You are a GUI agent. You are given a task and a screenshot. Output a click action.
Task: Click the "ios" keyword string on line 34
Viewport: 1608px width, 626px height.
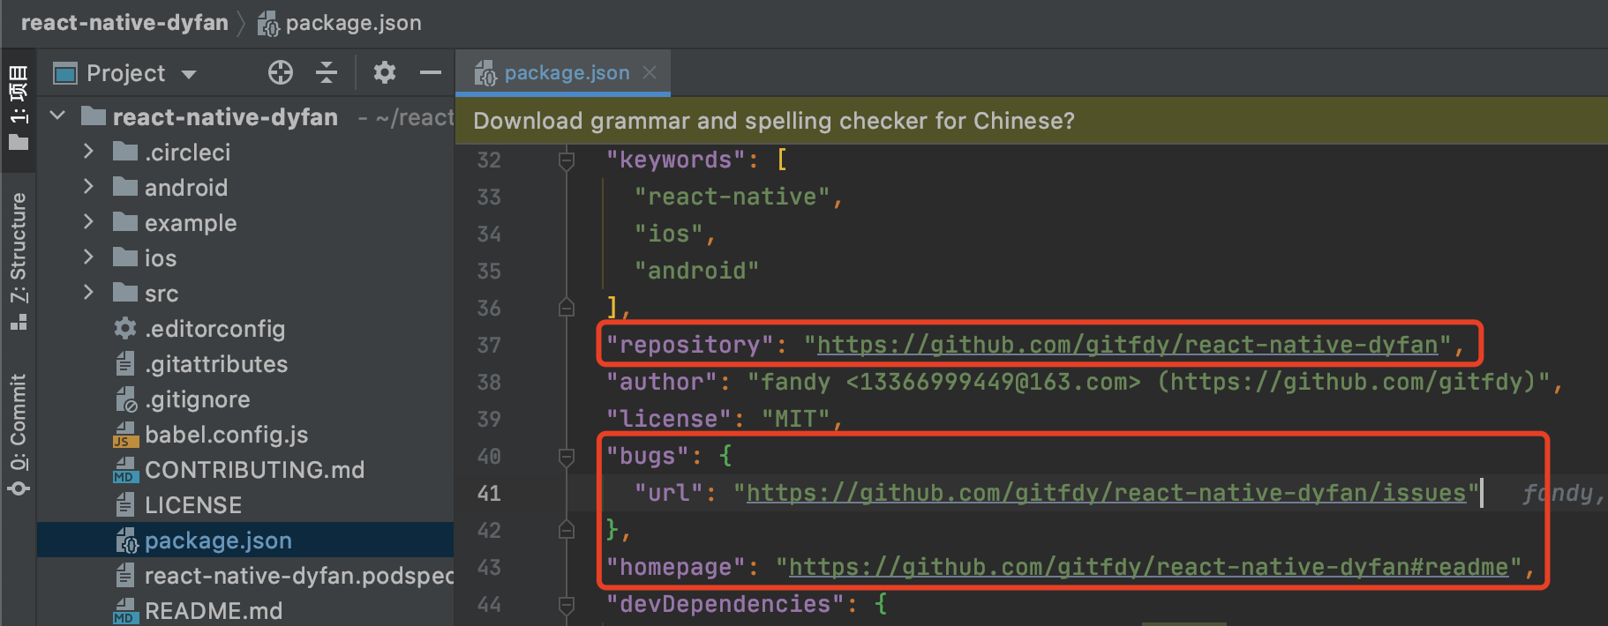[x=668, y=234]
